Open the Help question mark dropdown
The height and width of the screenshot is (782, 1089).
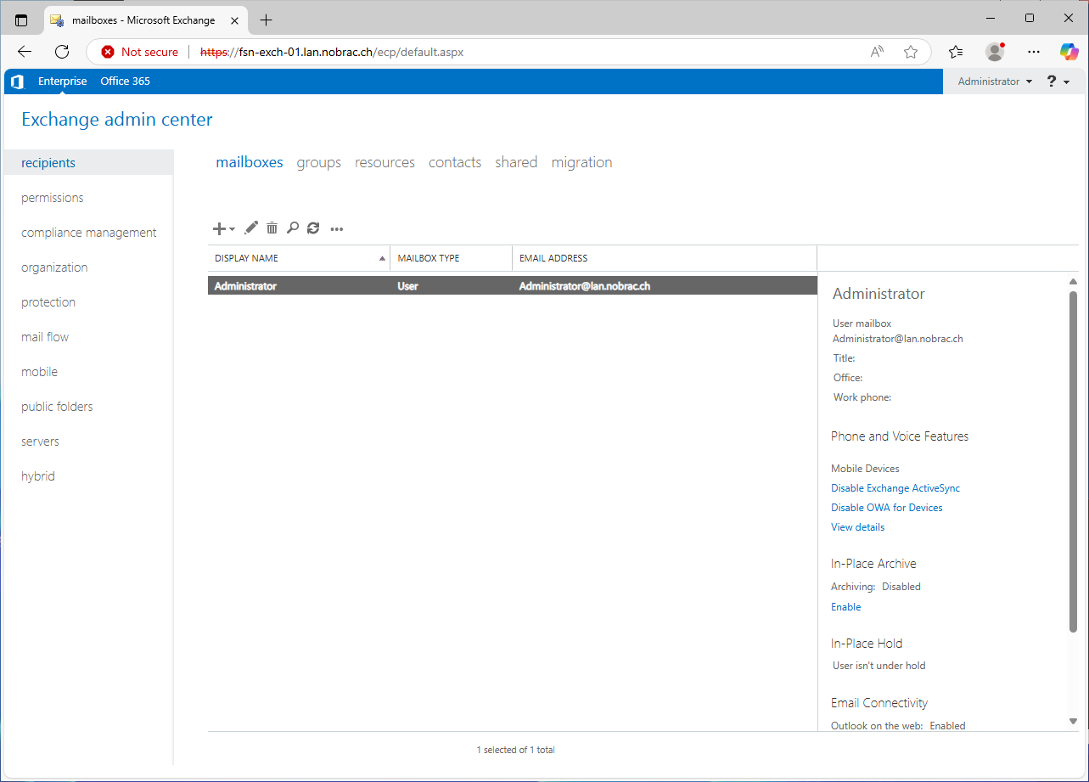[x=1058, y=82]
